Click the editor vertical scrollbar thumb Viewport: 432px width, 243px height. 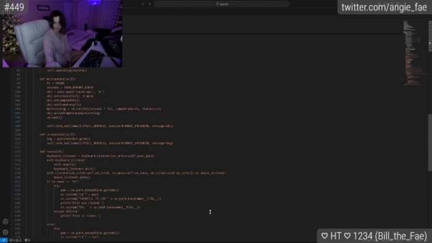(430, 142)
